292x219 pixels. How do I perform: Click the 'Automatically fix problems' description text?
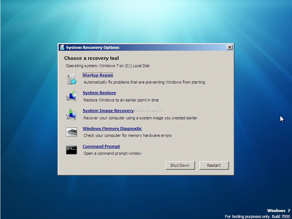(144, 82)
